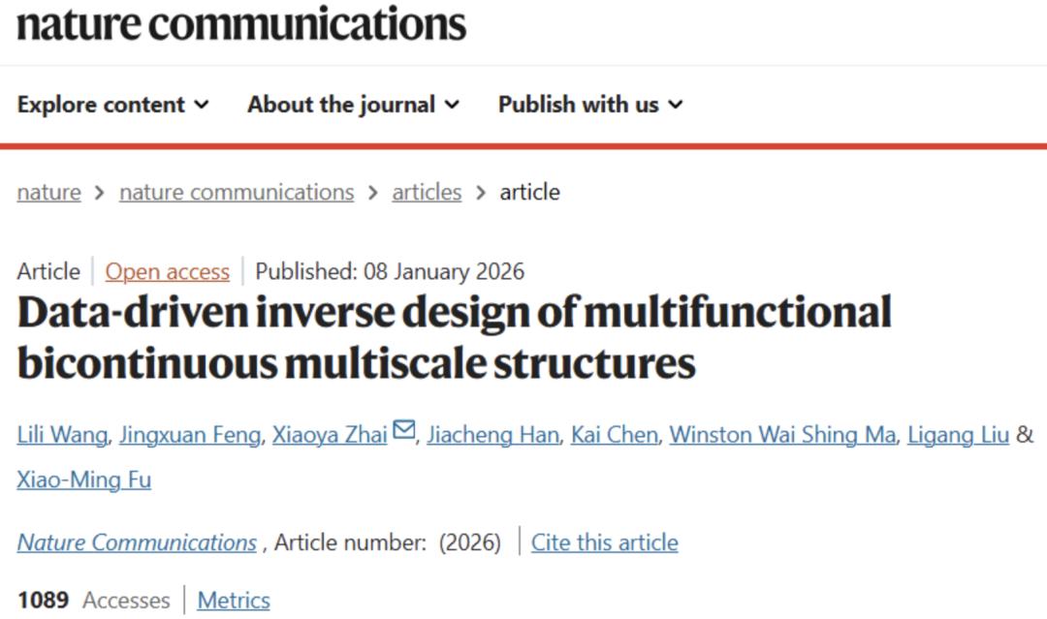Open Xiao-Ming Fu author info
This screenshot has height=619, width=1047.
[84, 480]
